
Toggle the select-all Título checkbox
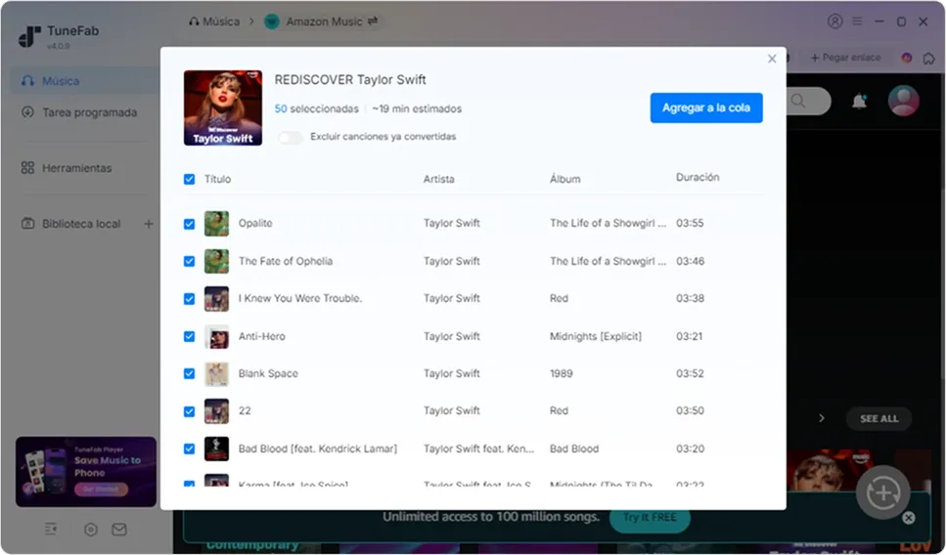point(190,179)
